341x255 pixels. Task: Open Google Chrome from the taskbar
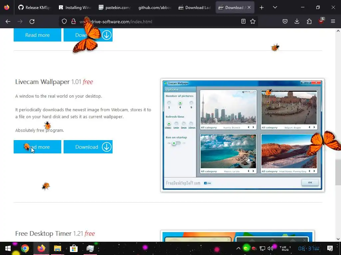coord(25,248)
